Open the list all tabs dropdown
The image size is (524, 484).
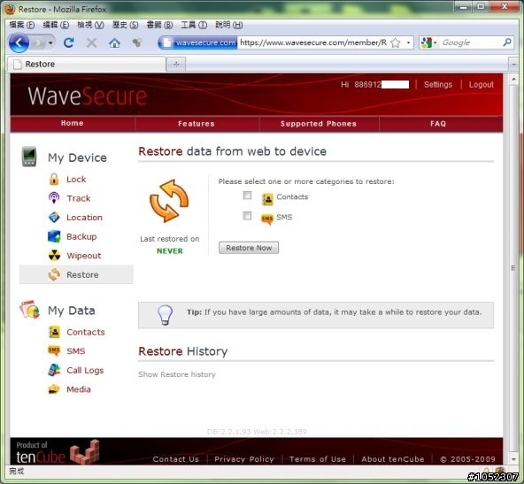pos(513,64)
